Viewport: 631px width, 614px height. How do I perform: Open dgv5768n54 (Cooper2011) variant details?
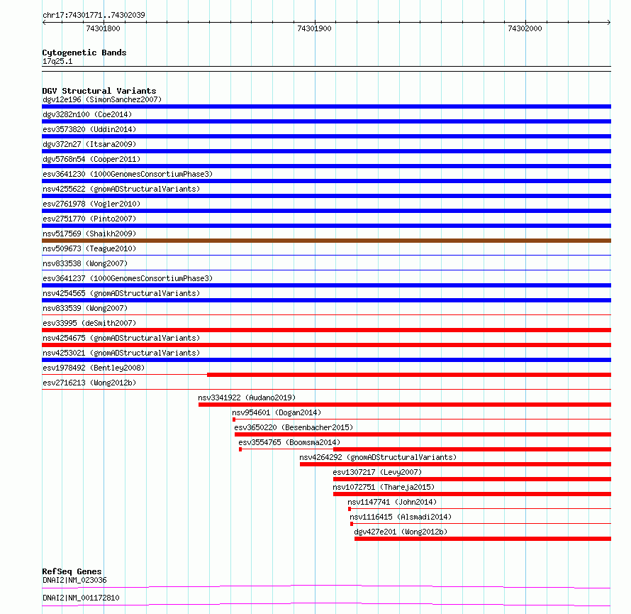coord(91,159)
